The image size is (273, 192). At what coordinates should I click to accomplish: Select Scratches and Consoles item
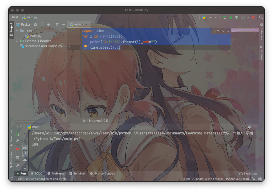pyautogui.click(x=41, y=46)
